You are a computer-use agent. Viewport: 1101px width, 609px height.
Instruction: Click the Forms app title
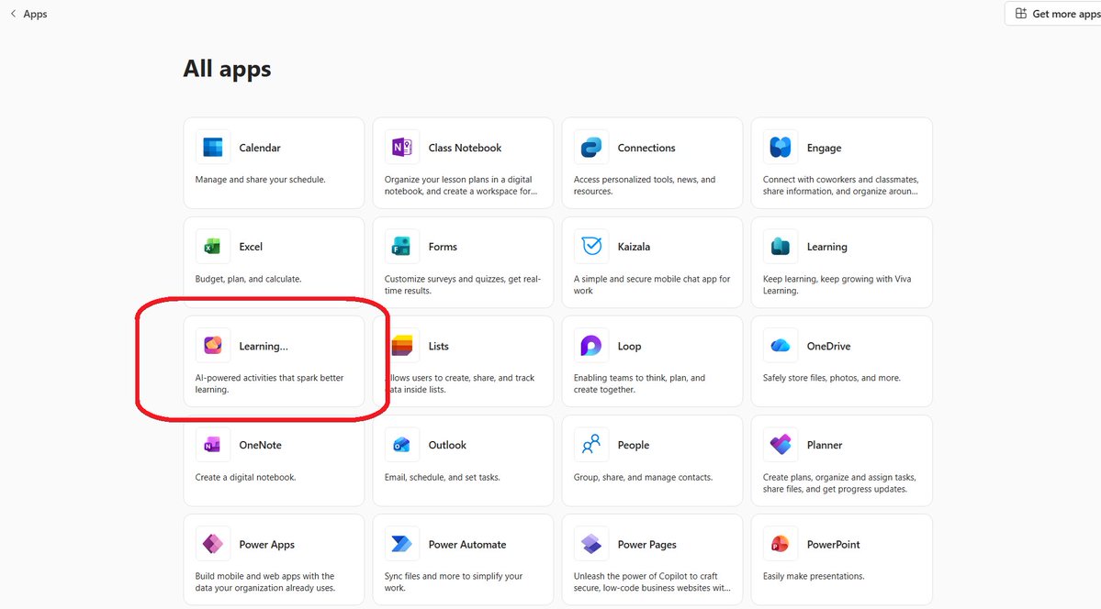pos(443,247)
